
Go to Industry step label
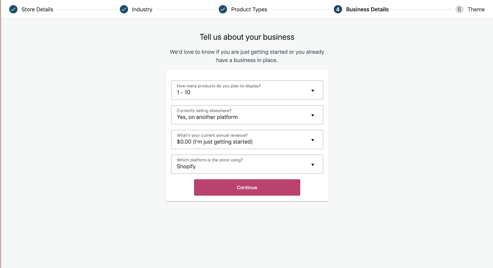coord(142,10)
